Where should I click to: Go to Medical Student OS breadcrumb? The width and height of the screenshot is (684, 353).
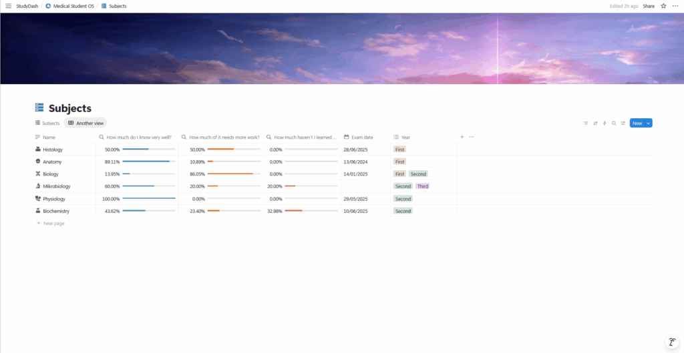point(73,6)
